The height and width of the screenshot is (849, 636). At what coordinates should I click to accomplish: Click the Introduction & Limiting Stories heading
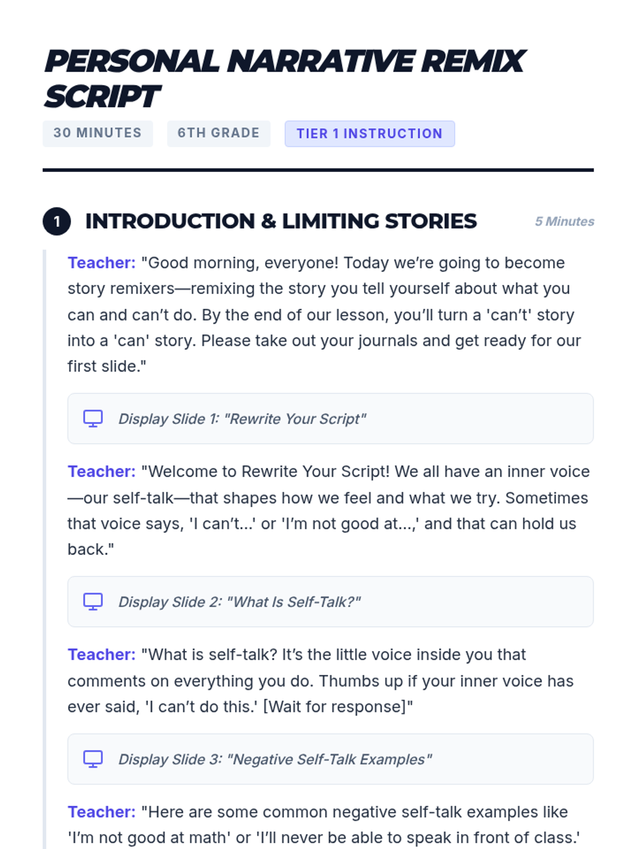click(x=281, y=221)
